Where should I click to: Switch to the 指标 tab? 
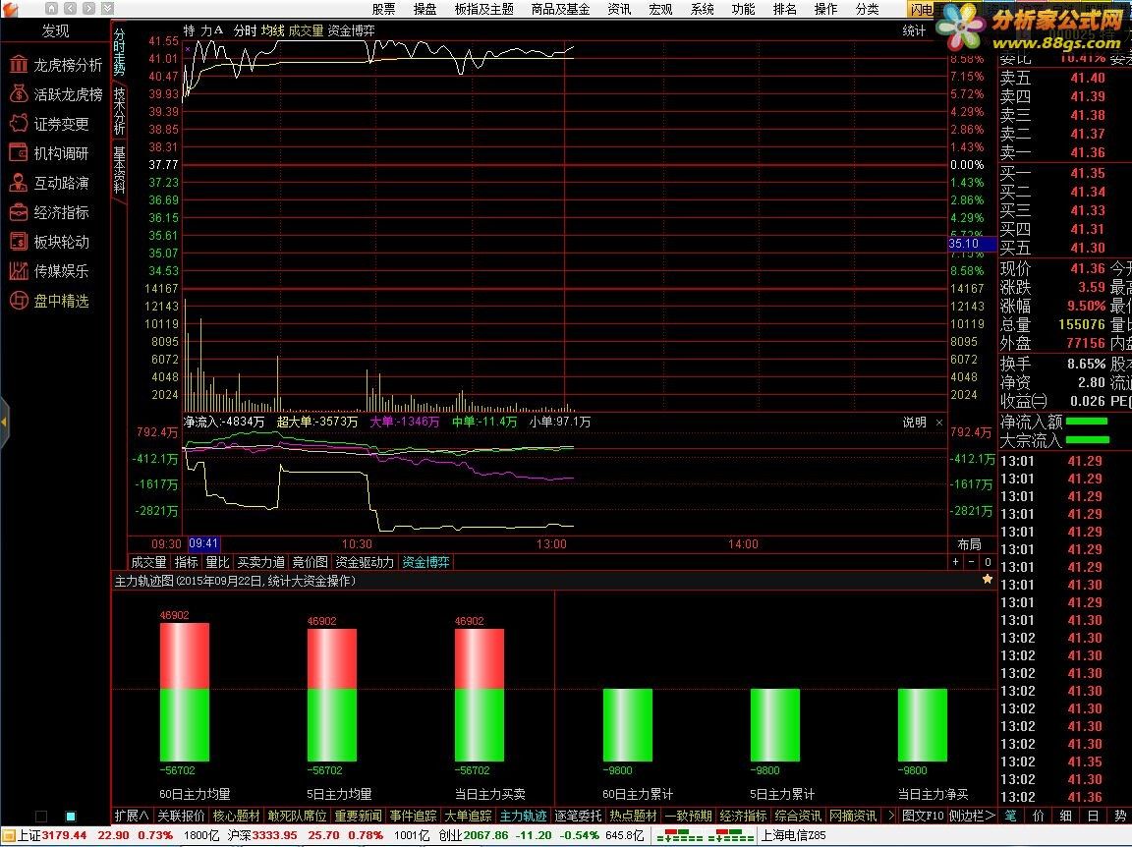coord(187,562)
